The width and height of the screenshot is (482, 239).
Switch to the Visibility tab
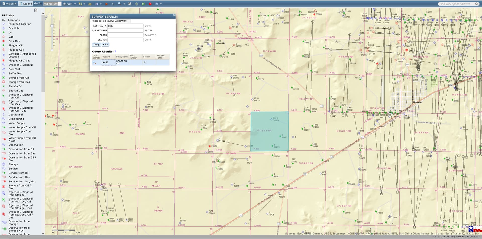click(10, 4)
